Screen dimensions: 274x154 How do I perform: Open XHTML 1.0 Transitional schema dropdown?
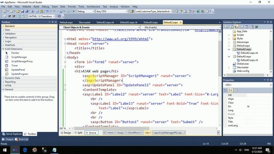[x=54, y=16]
